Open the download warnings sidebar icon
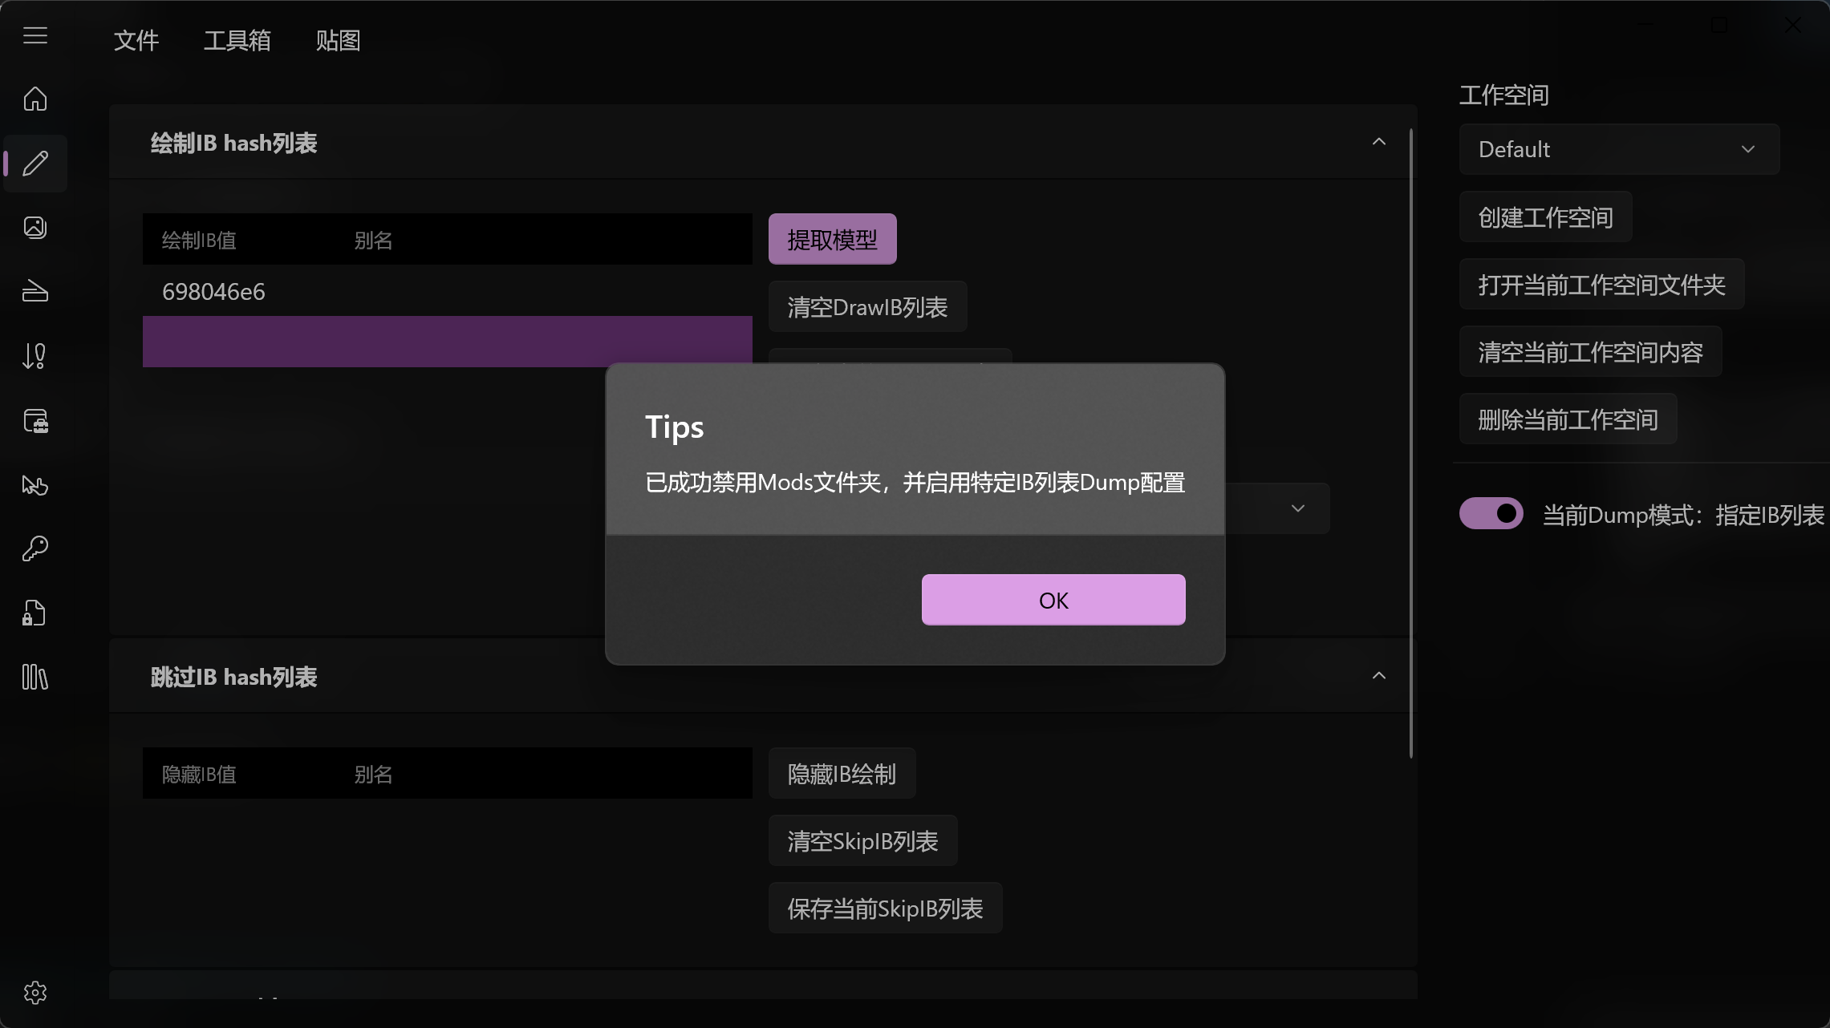This screenshot has height=1028, width=1830. 34,355
